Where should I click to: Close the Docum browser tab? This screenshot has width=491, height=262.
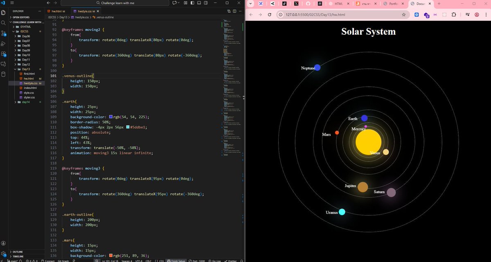[430, 4]
